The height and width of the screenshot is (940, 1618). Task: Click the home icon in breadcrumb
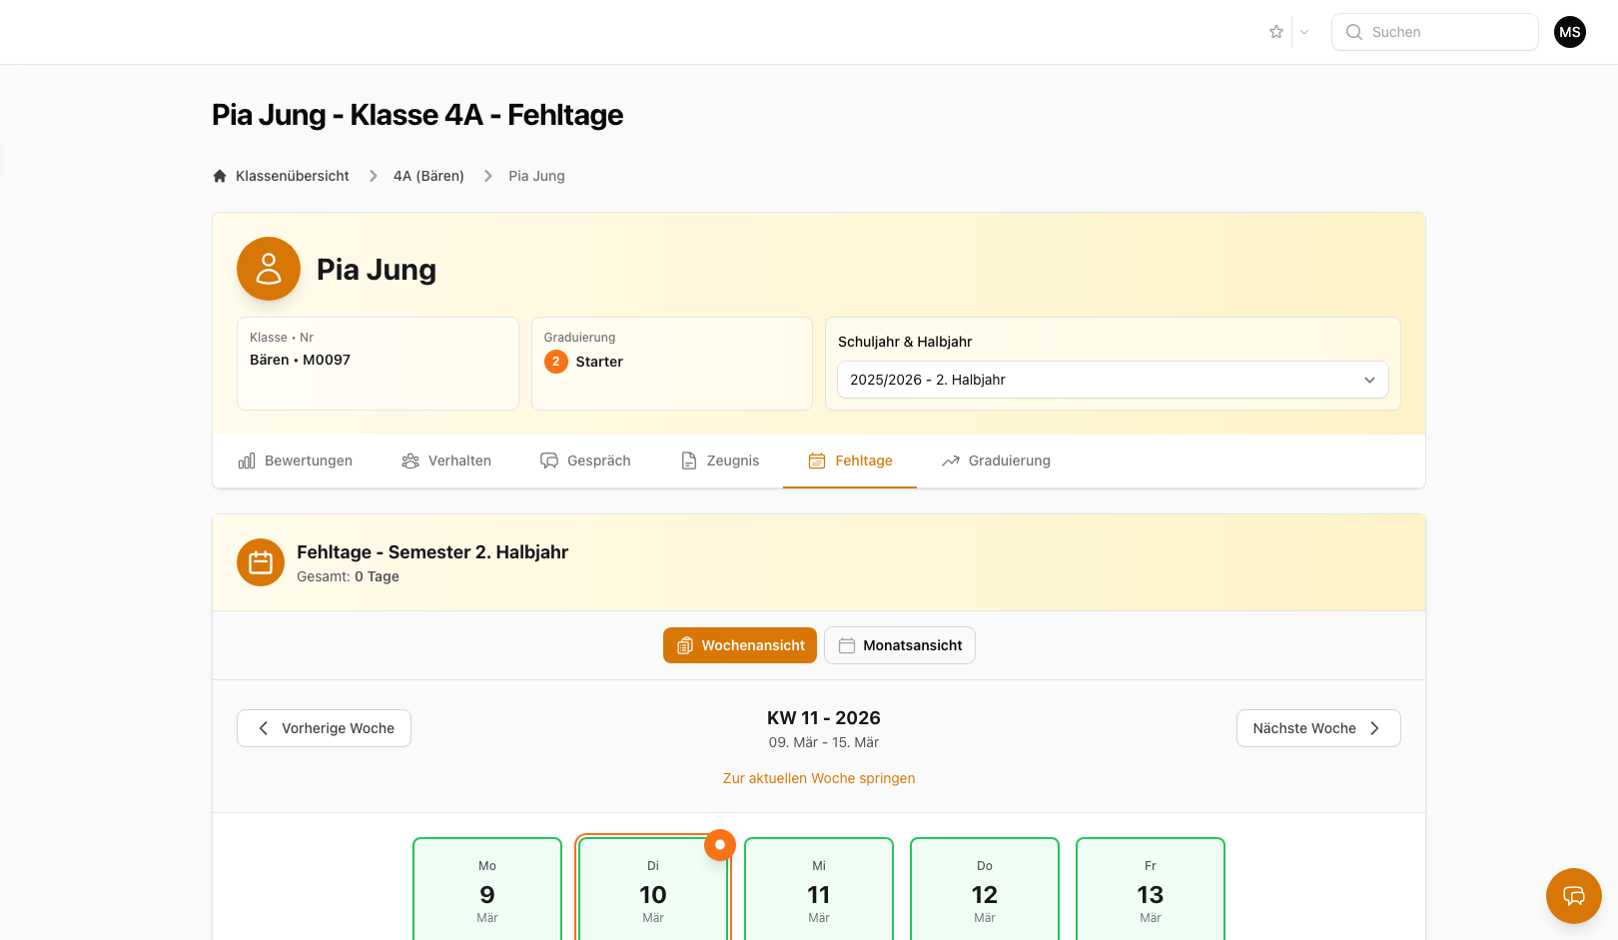[220, 176]
